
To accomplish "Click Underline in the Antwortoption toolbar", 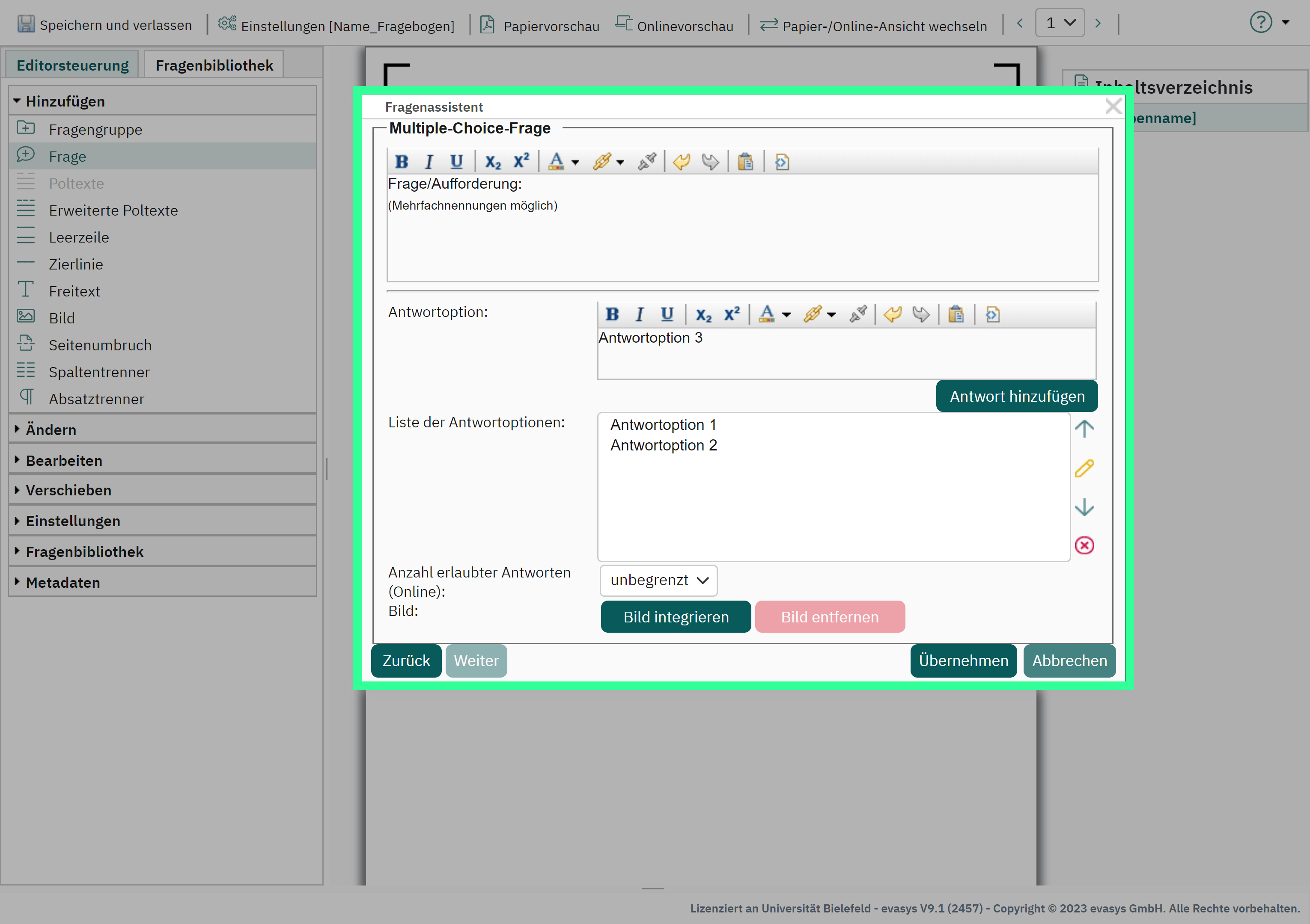I will tap(667, 314).
